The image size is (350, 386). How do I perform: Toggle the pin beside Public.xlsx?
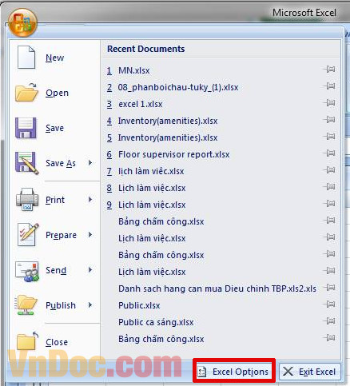pyautogui.click(x=329, y=304)
